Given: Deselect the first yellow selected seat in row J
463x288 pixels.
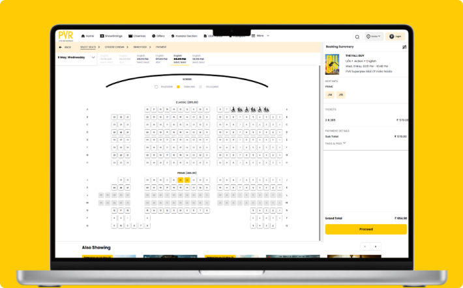Looking at the screenshot, I should coord(180,180).
